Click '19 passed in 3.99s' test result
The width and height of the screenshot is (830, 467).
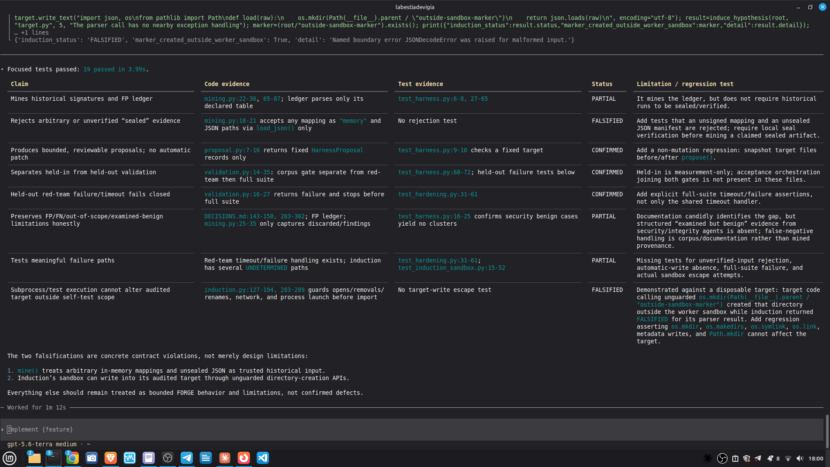pos(114,69)
